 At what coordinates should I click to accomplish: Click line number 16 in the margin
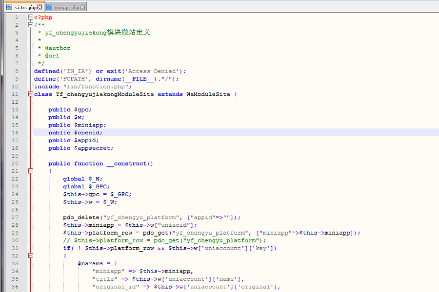pyautogui.click(x=15, y=133)
